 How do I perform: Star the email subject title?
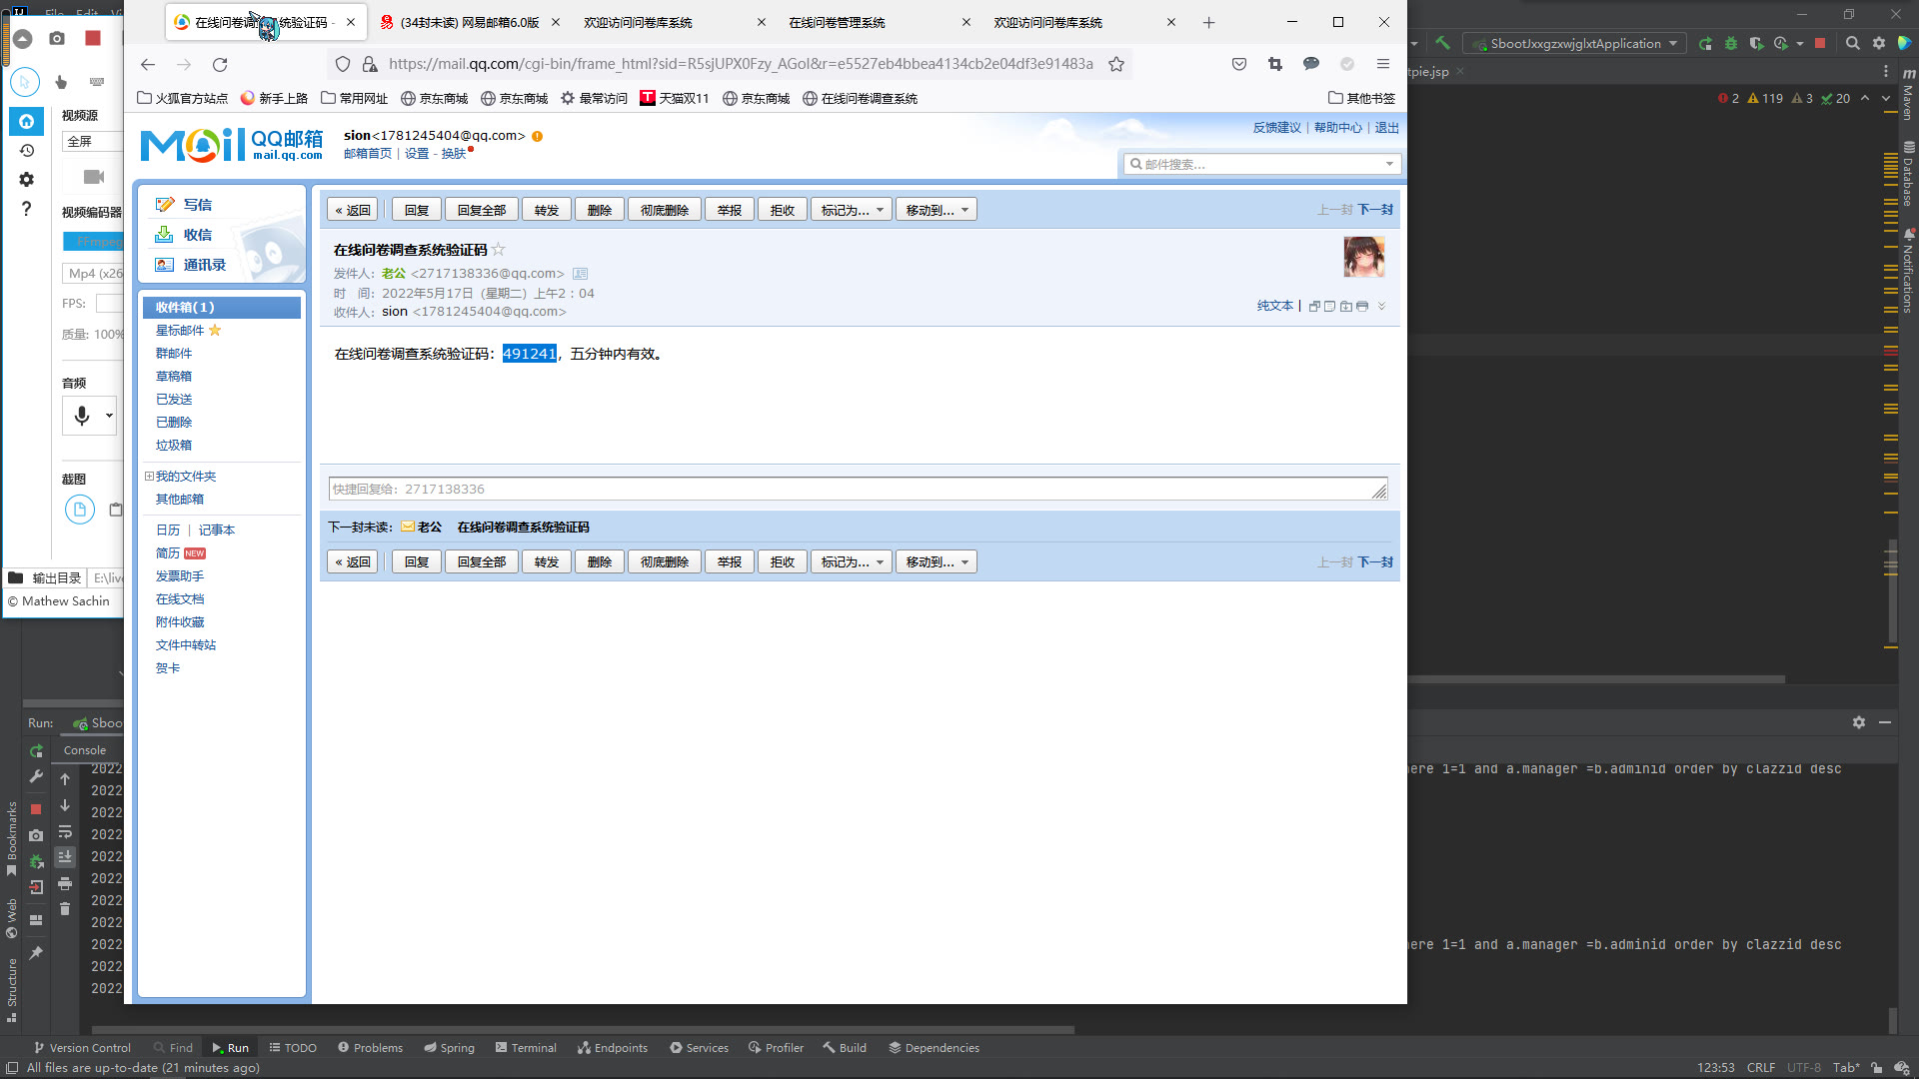499,250
